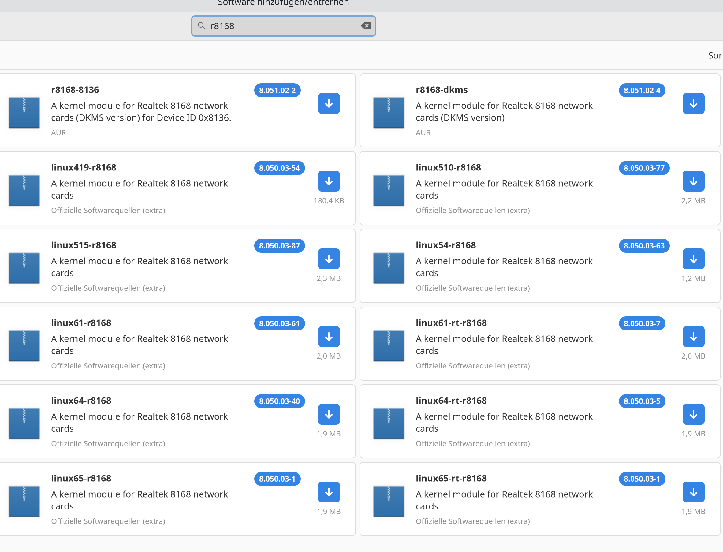Screen dimensions: 723x552
Task: Click the linux65-rt-r8168 package archive icon
Action: [389, 501]
